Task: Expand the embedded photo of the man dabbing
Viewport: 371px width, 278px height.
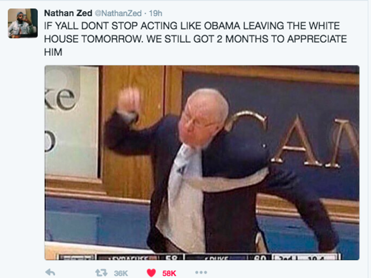Action: (x=202, y=162)
